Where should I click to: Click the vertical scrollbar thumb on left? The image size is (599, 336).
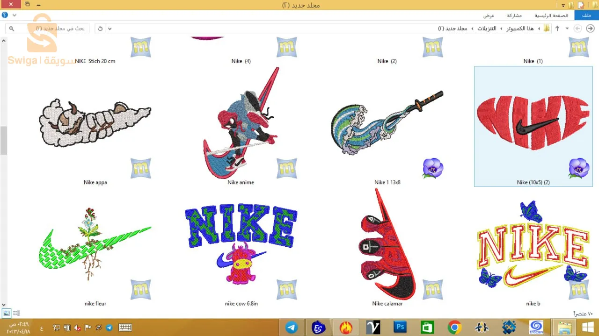[x=3, y=140]
